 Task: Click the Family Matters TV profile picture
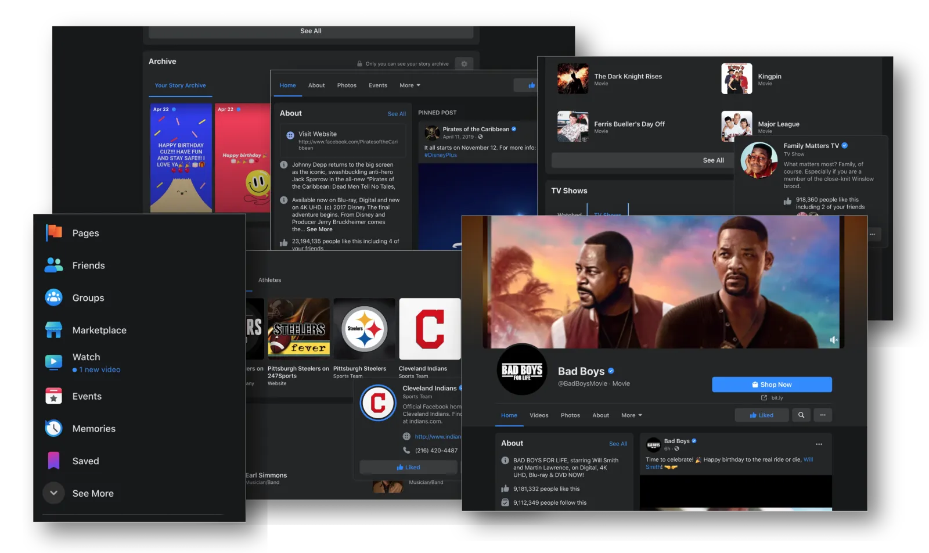tap(759, 160)
